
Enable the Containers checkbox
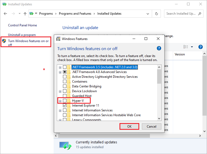point(65,81)
